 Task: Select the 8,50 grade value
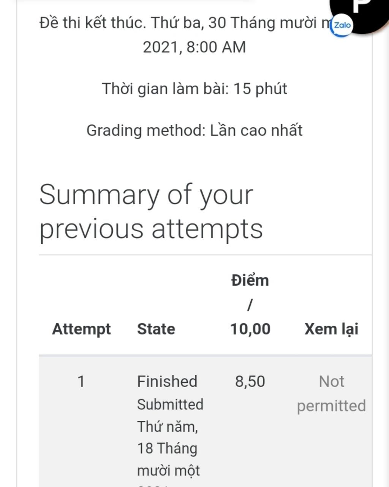(x=250, y=382)
